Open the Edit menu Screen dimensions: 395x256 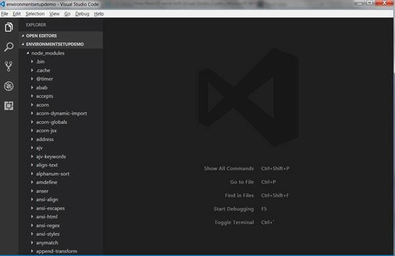[16, 14]
